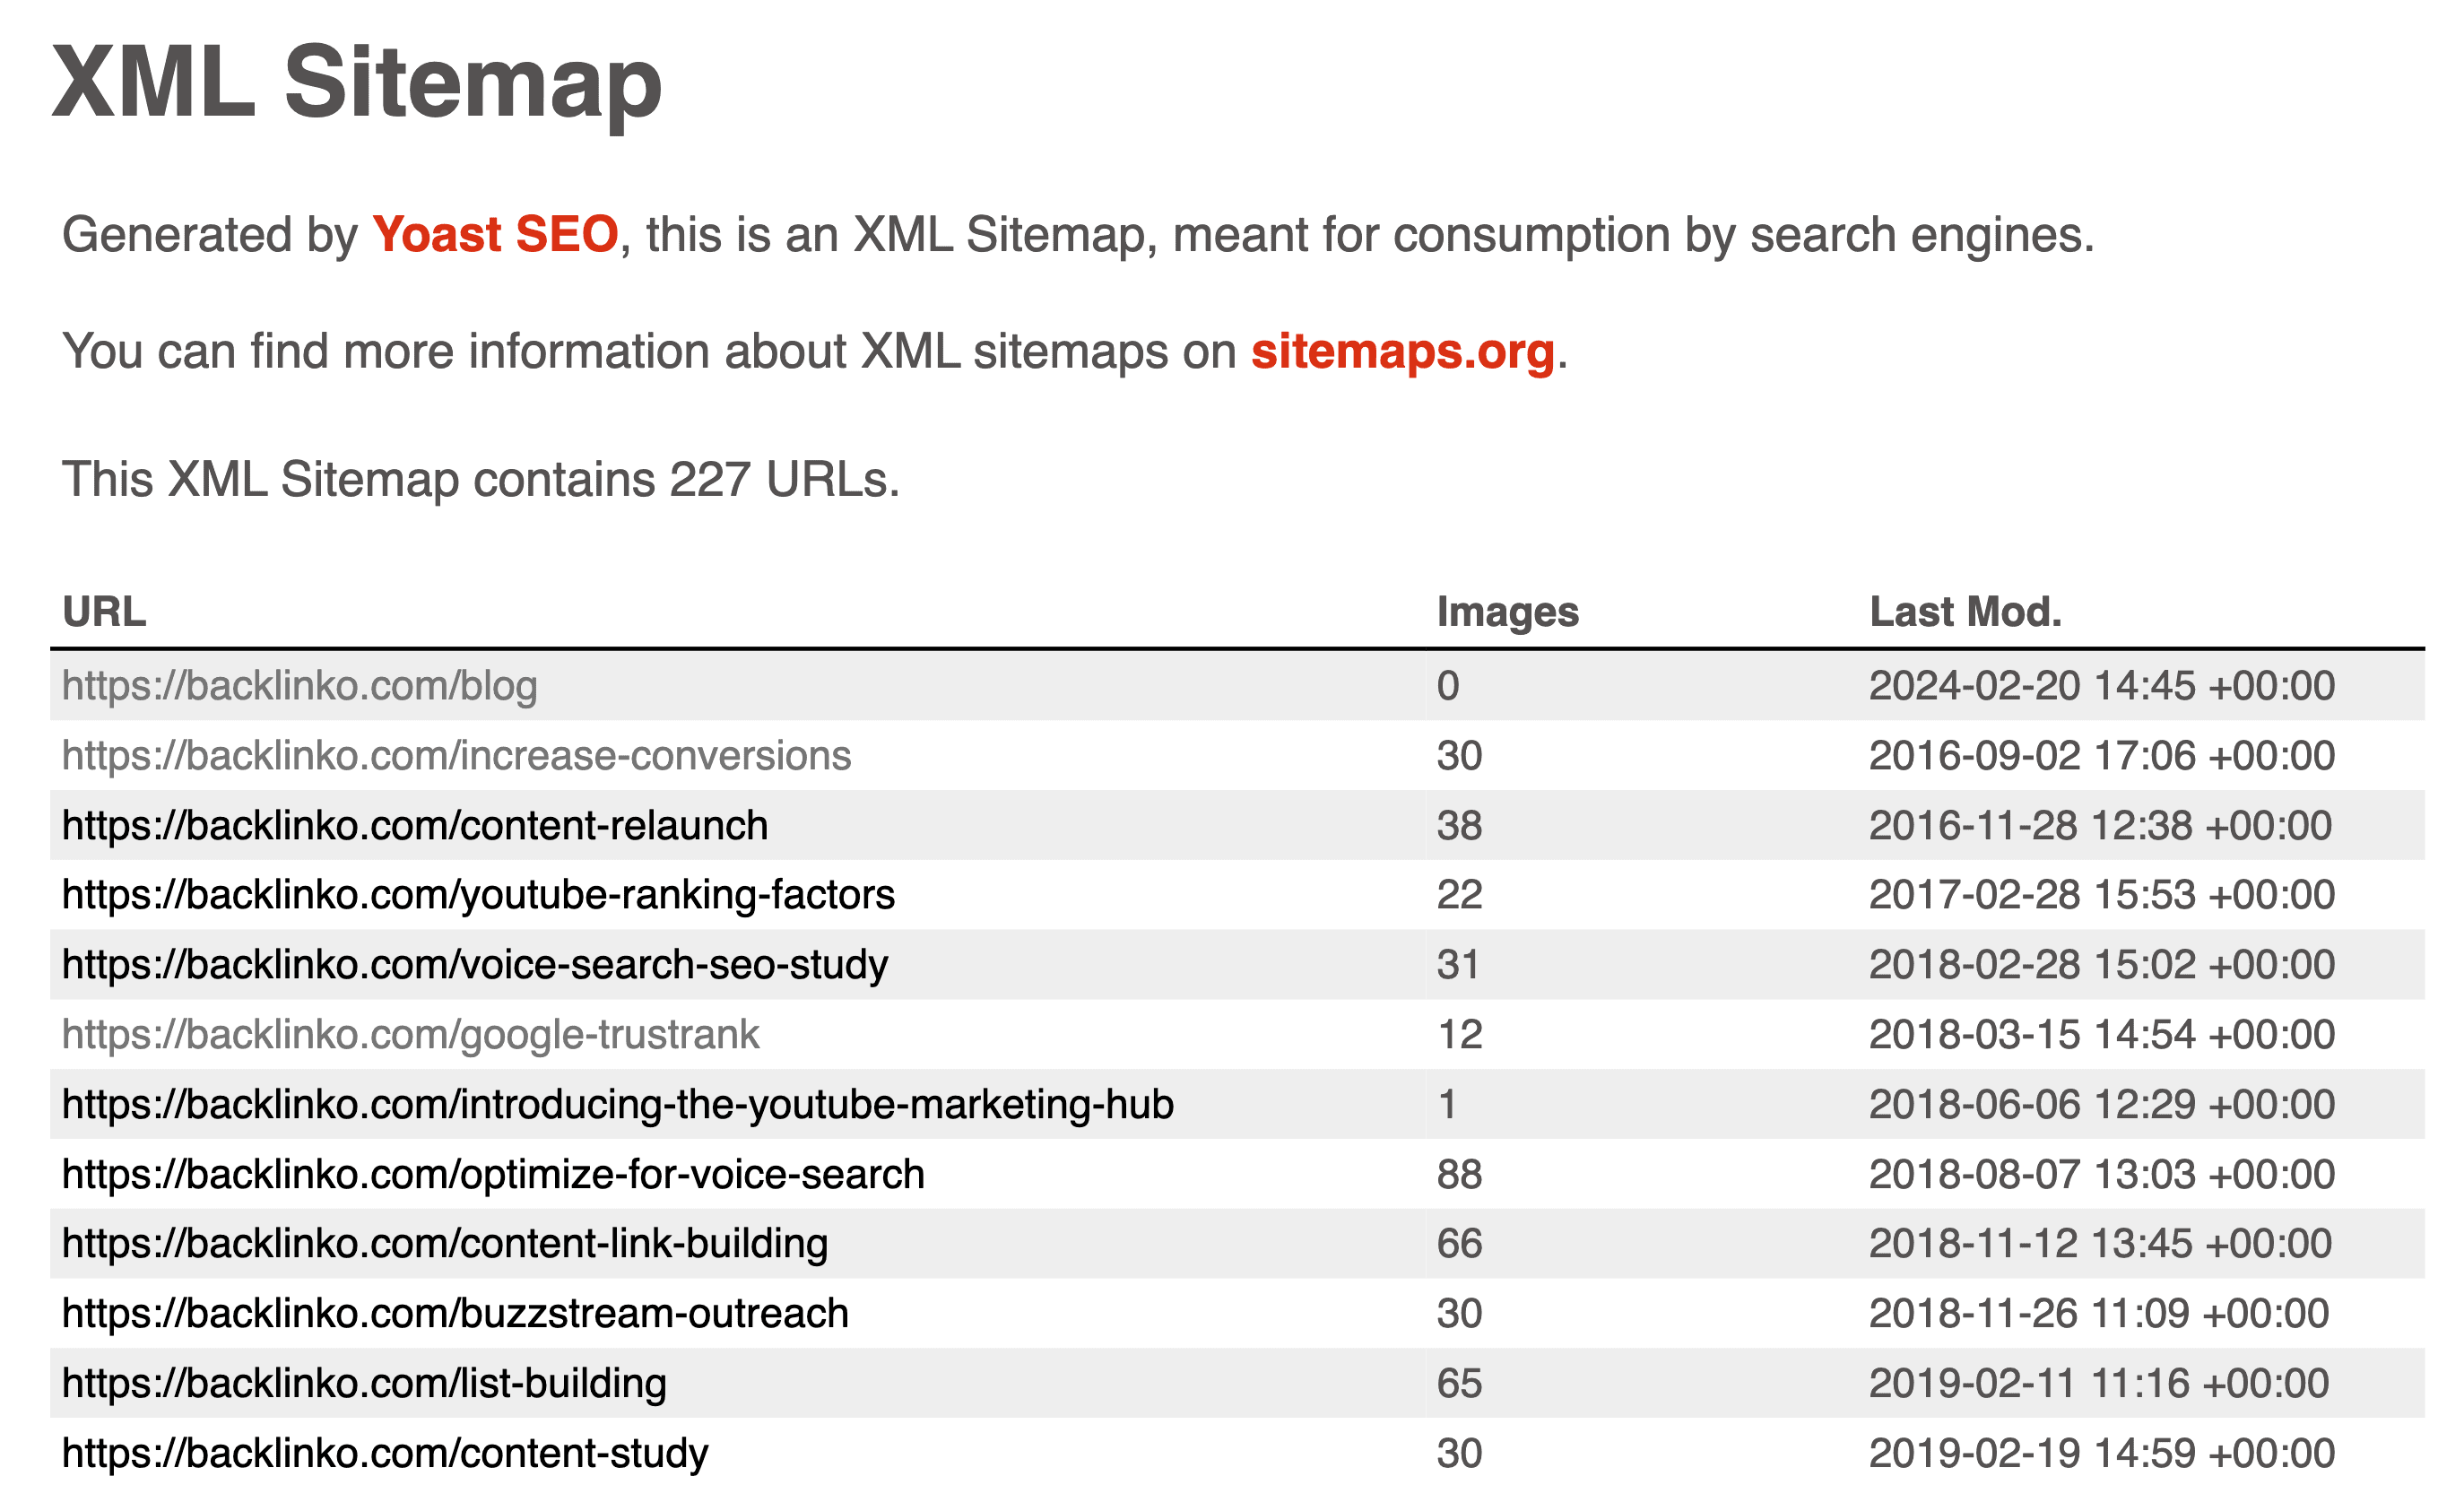Open the voice-search-seo-study URL
Viewport: 2464px width, 1485px height.
coord(474,965)
